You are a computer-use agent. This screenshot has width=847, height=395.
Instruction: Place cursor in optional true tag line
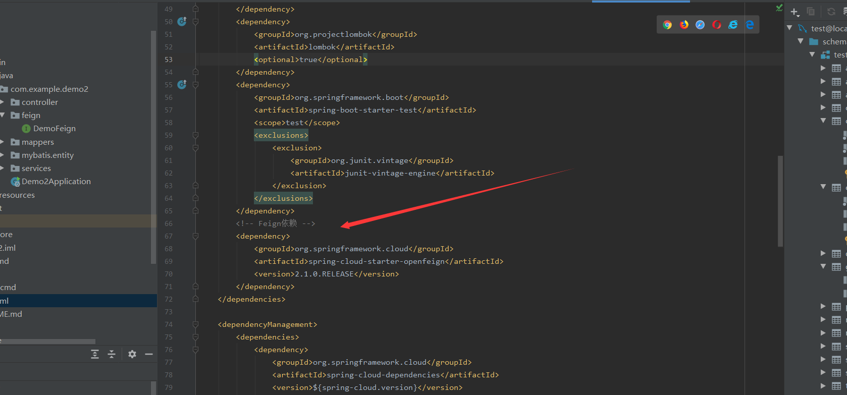(x=310, y=60)
